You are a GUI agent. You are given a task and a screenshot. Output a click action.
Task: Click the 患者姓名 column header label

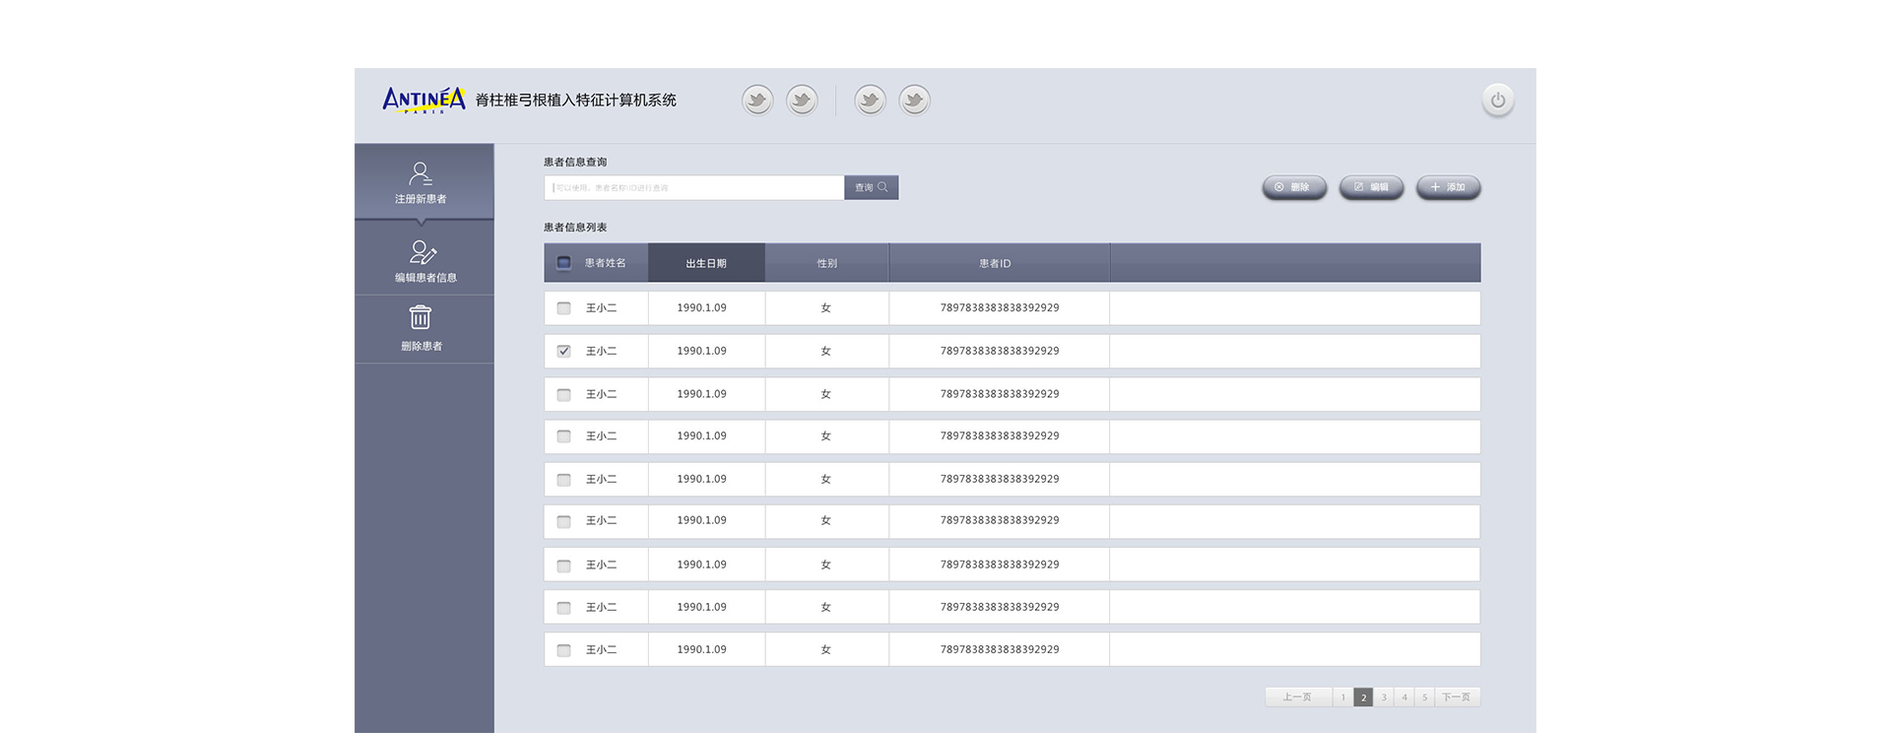tap(605, 263)
